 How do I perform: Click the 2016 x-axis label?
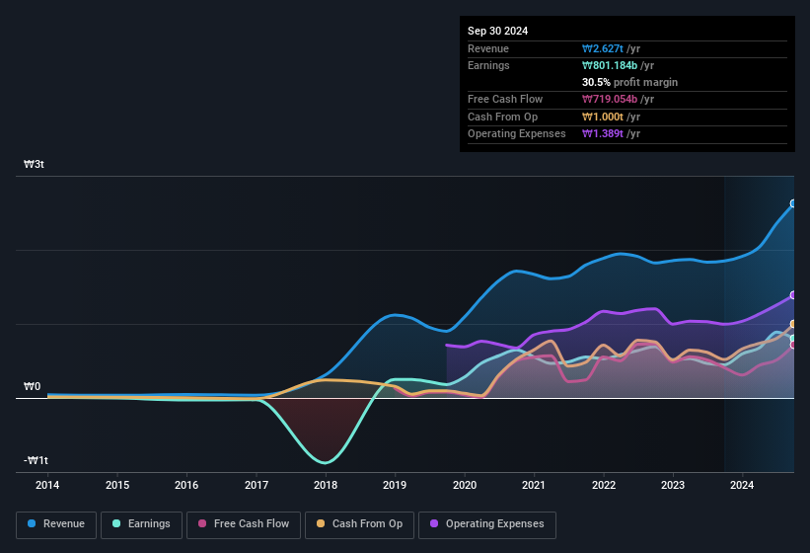pyautogui.click(x=186, y=485)
